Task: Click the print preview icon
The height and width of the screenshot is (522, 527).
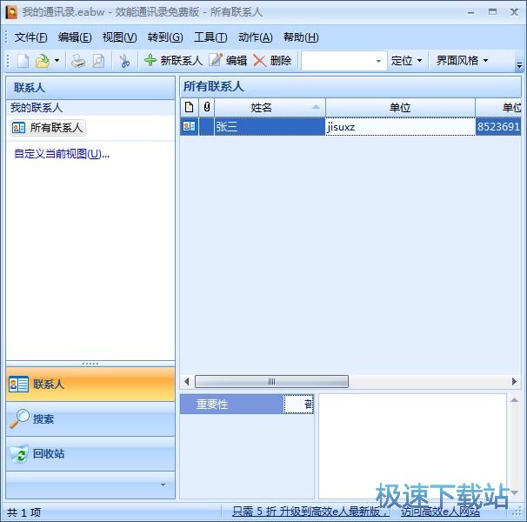Action: click(98, 61)
